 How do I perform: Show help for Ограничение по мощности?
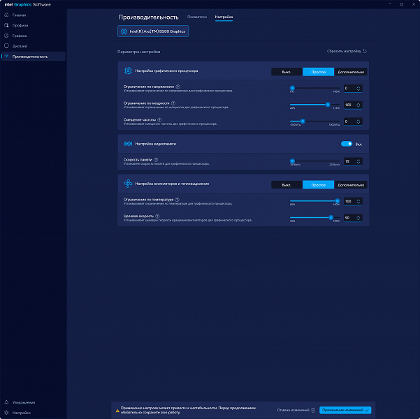(173, 103)
